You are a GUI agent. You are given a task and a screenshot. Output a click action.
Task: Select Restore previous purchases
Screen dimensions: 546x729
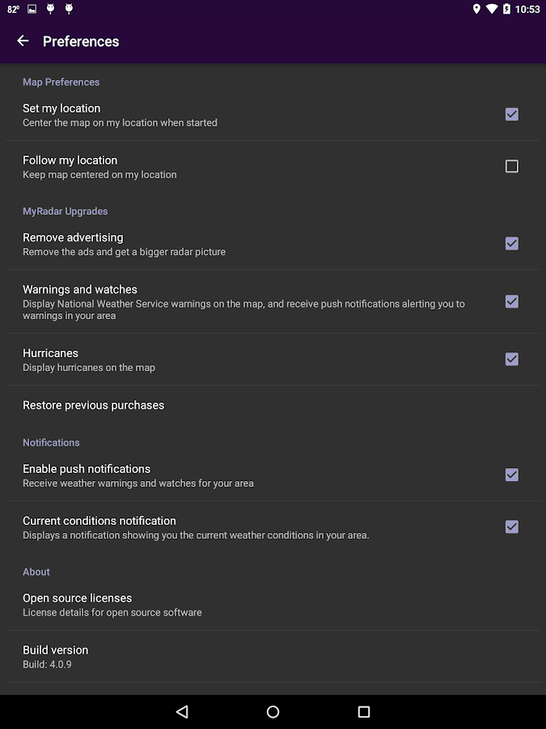273,406
